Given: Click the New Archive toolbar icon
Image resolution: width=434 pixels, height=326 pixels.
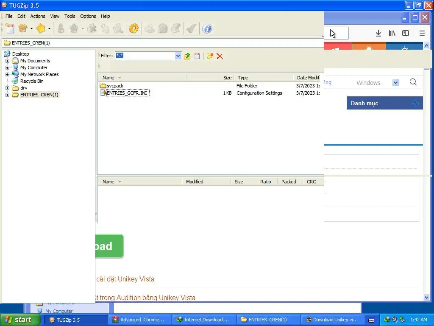Looking at the screenshot, I should 10,28.
